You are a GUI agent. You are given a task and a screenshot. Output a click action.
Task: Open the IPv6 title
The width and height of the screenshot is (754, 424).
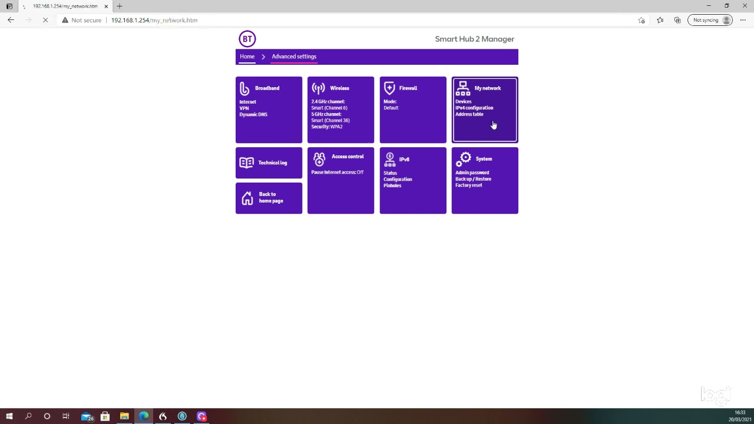pyautogui.click(x=404, y=160)
